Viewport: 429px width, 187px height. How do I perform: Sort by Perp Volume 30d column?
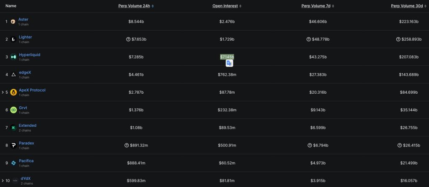[x=407, y=6]
